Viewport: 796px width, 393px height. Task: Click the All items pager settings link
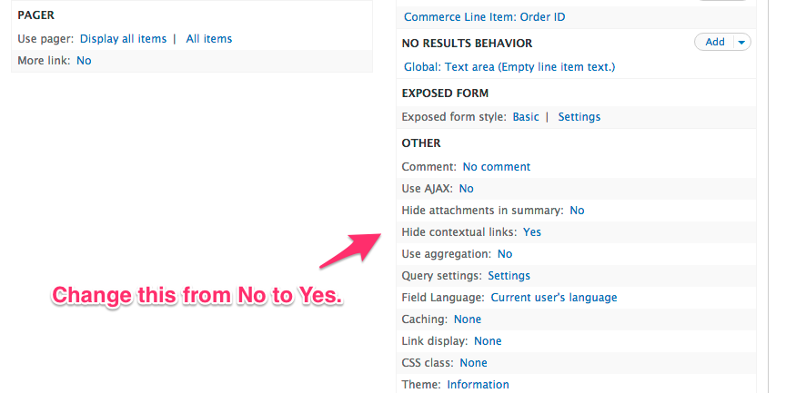(x=209, y=39)
